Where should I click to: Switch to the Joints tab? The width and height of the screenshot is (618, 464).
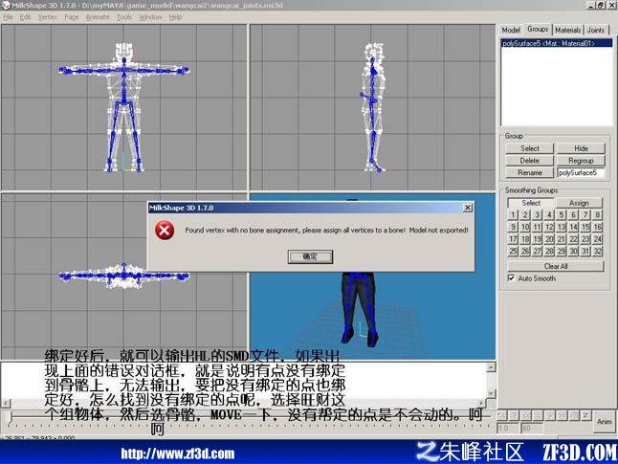click(x=596, y=30)
